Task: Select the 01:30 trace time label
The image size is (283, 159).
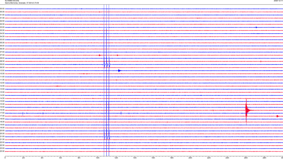Action: pyautogui.click(x=2, y=18)
